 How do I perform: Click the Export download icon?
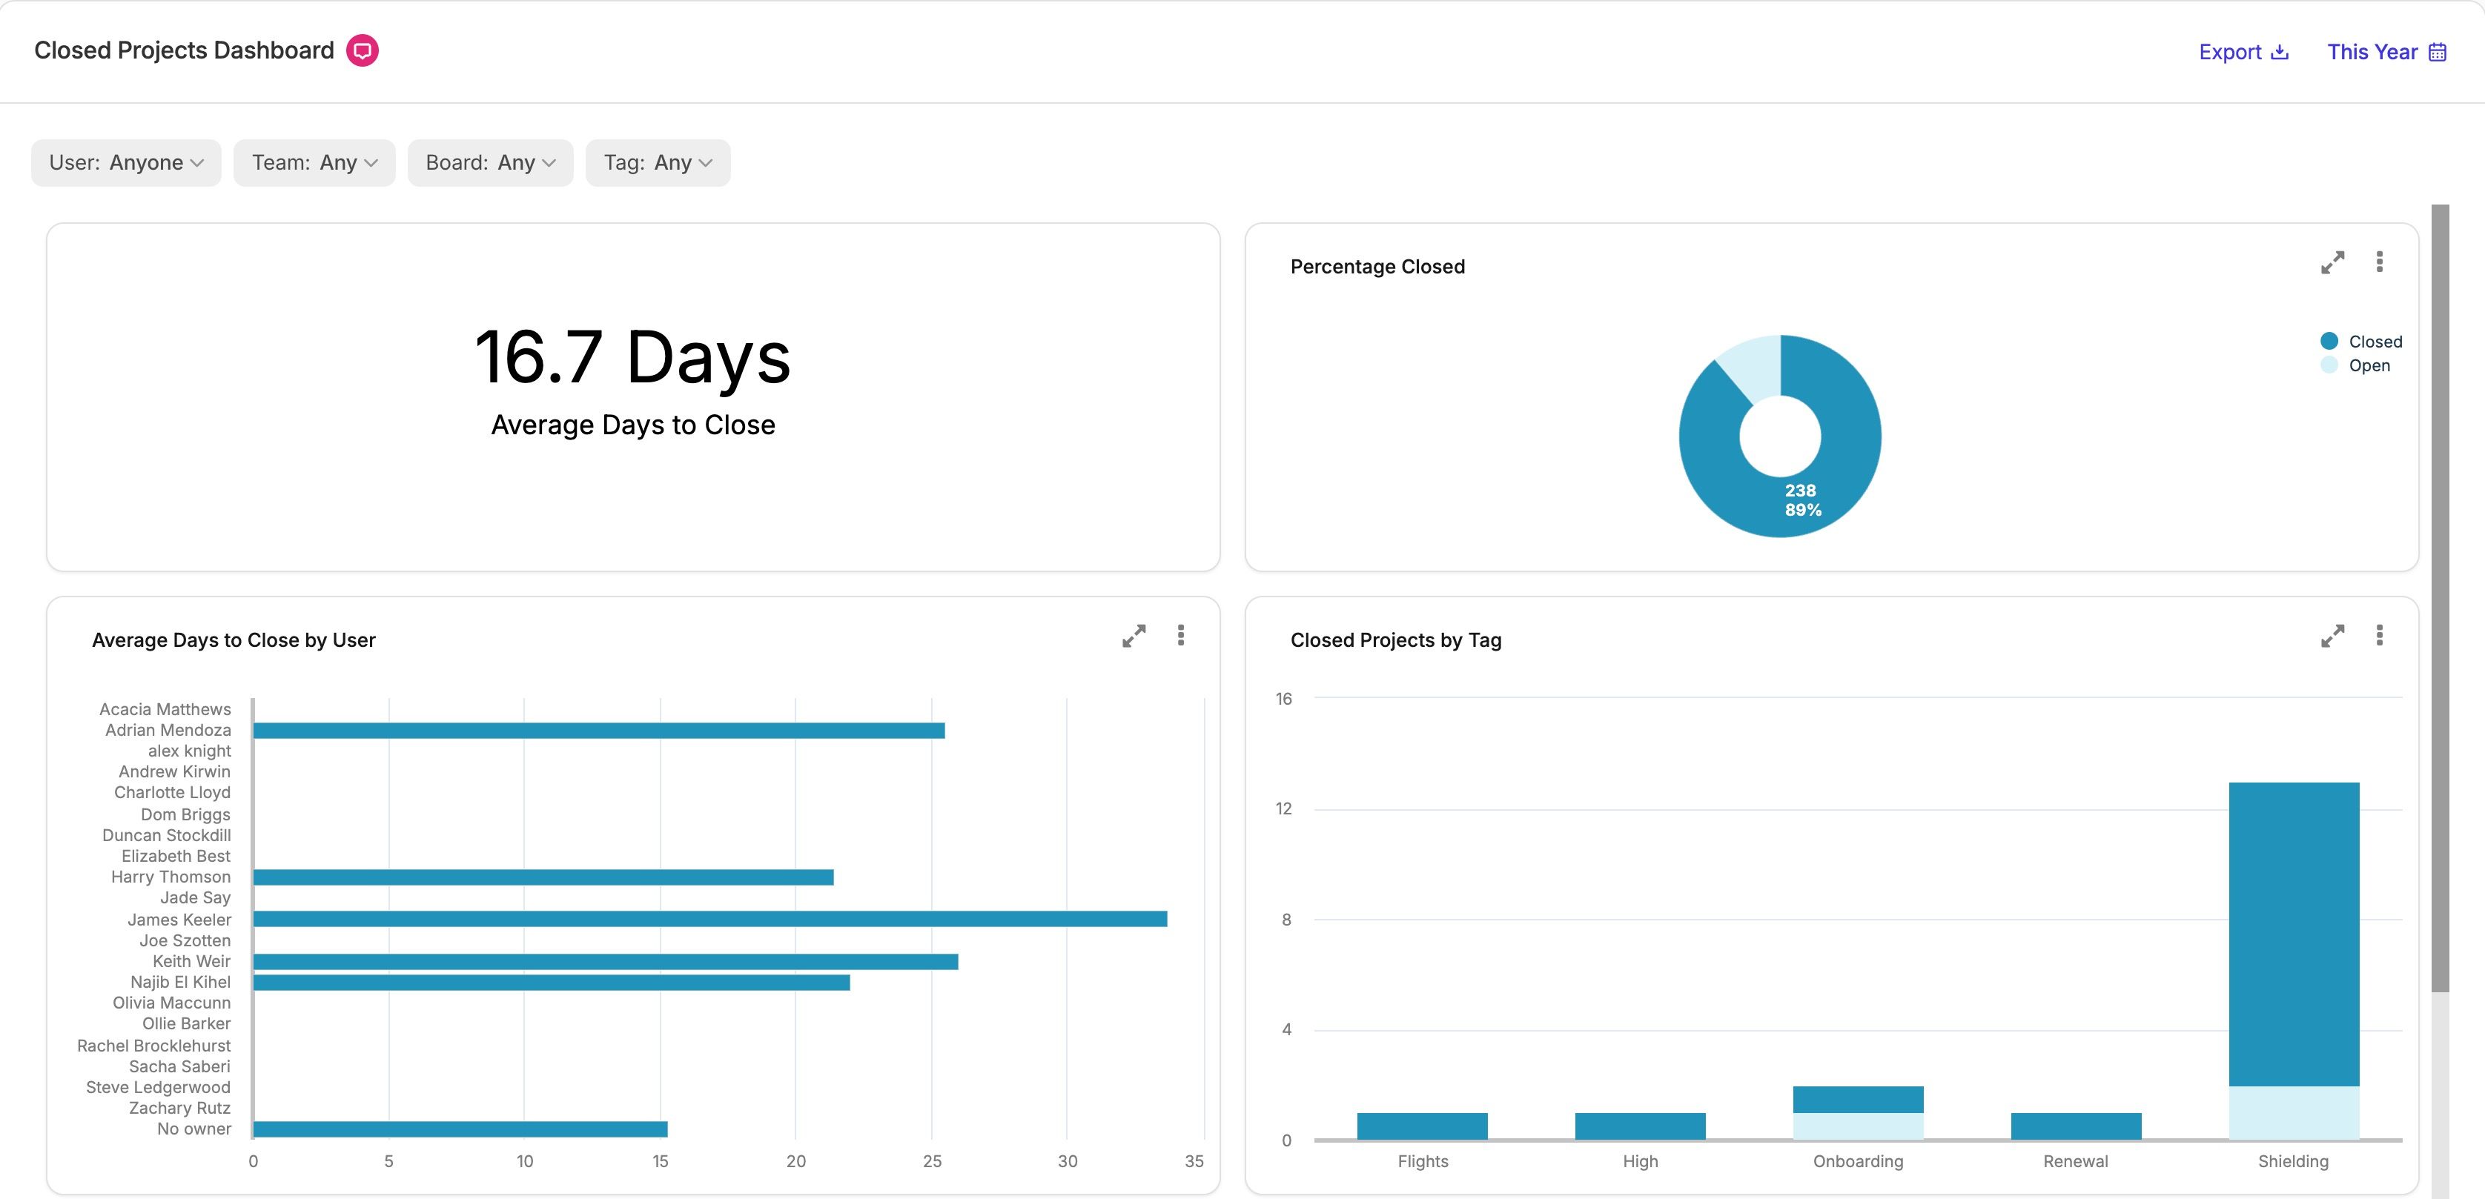(2280, 52)
